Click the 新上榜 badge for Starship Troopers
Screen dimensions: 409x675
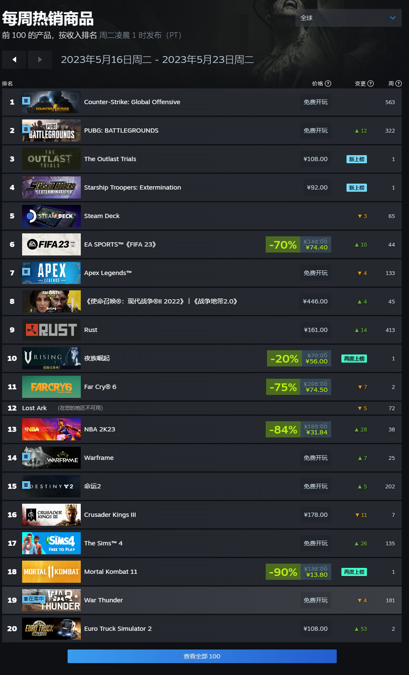(x=357, y=187)
